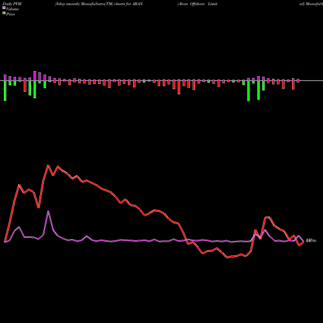Click '(3day smooth) MunafaSutra(TM) charts for ABAN' heading

point(99,4)
